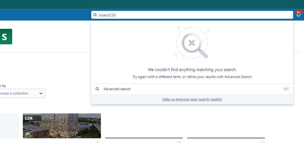Select the Advanced search option
The width and height of the screenshot is (304, 143).
(x=192, y=89)
